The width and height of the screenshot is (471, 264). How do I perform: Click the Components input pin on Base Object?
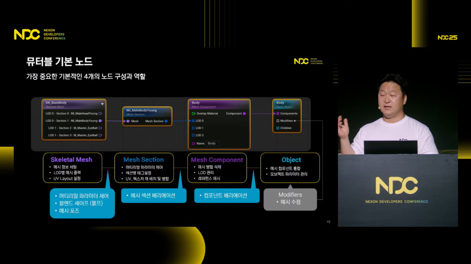(278, 113)
